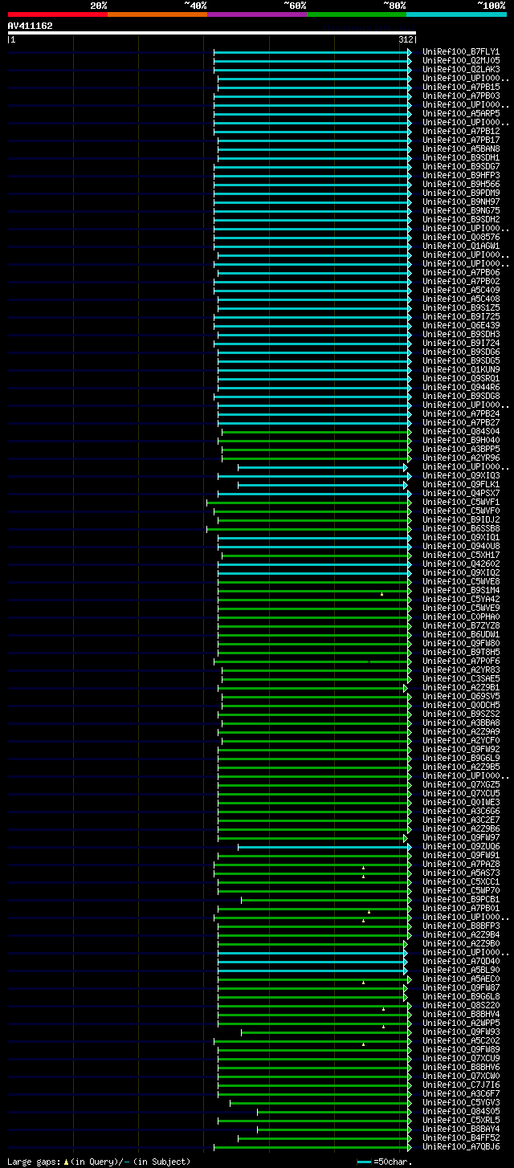
Task: Open hit UniRef100_B9PCB1
Action: click(x=461, y=900)
